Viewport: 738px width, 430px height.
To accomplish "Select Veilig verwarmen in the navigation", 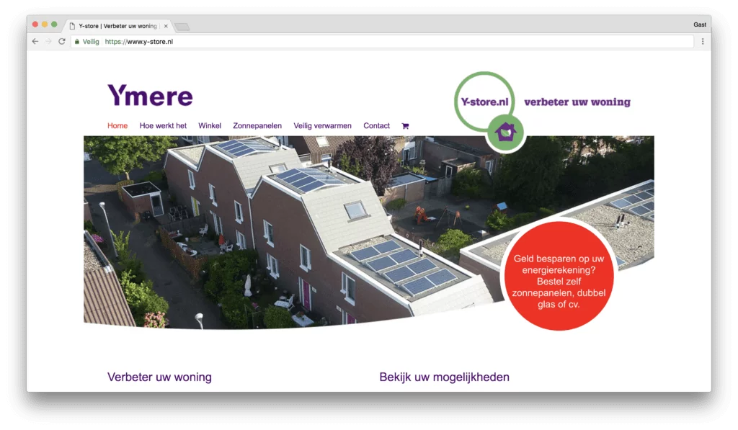I will tap(322, 126).
